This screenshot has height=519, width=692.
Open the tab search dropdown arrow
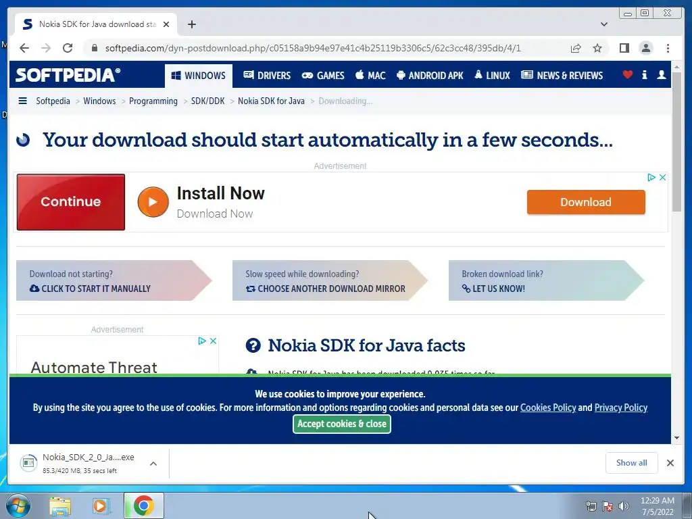tap(604, 24)
